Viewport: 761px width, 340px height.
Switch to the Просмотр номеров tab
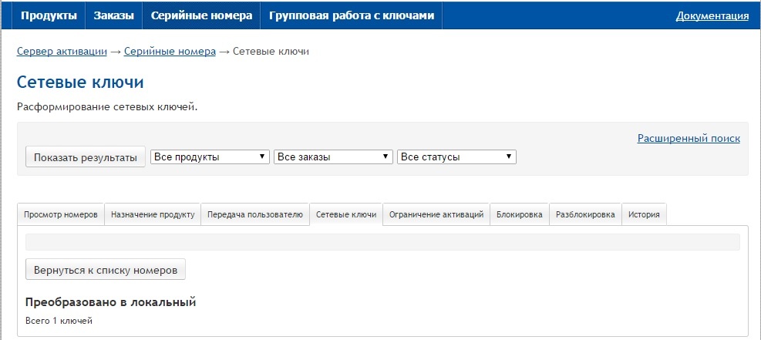click(x=61, y=215)
